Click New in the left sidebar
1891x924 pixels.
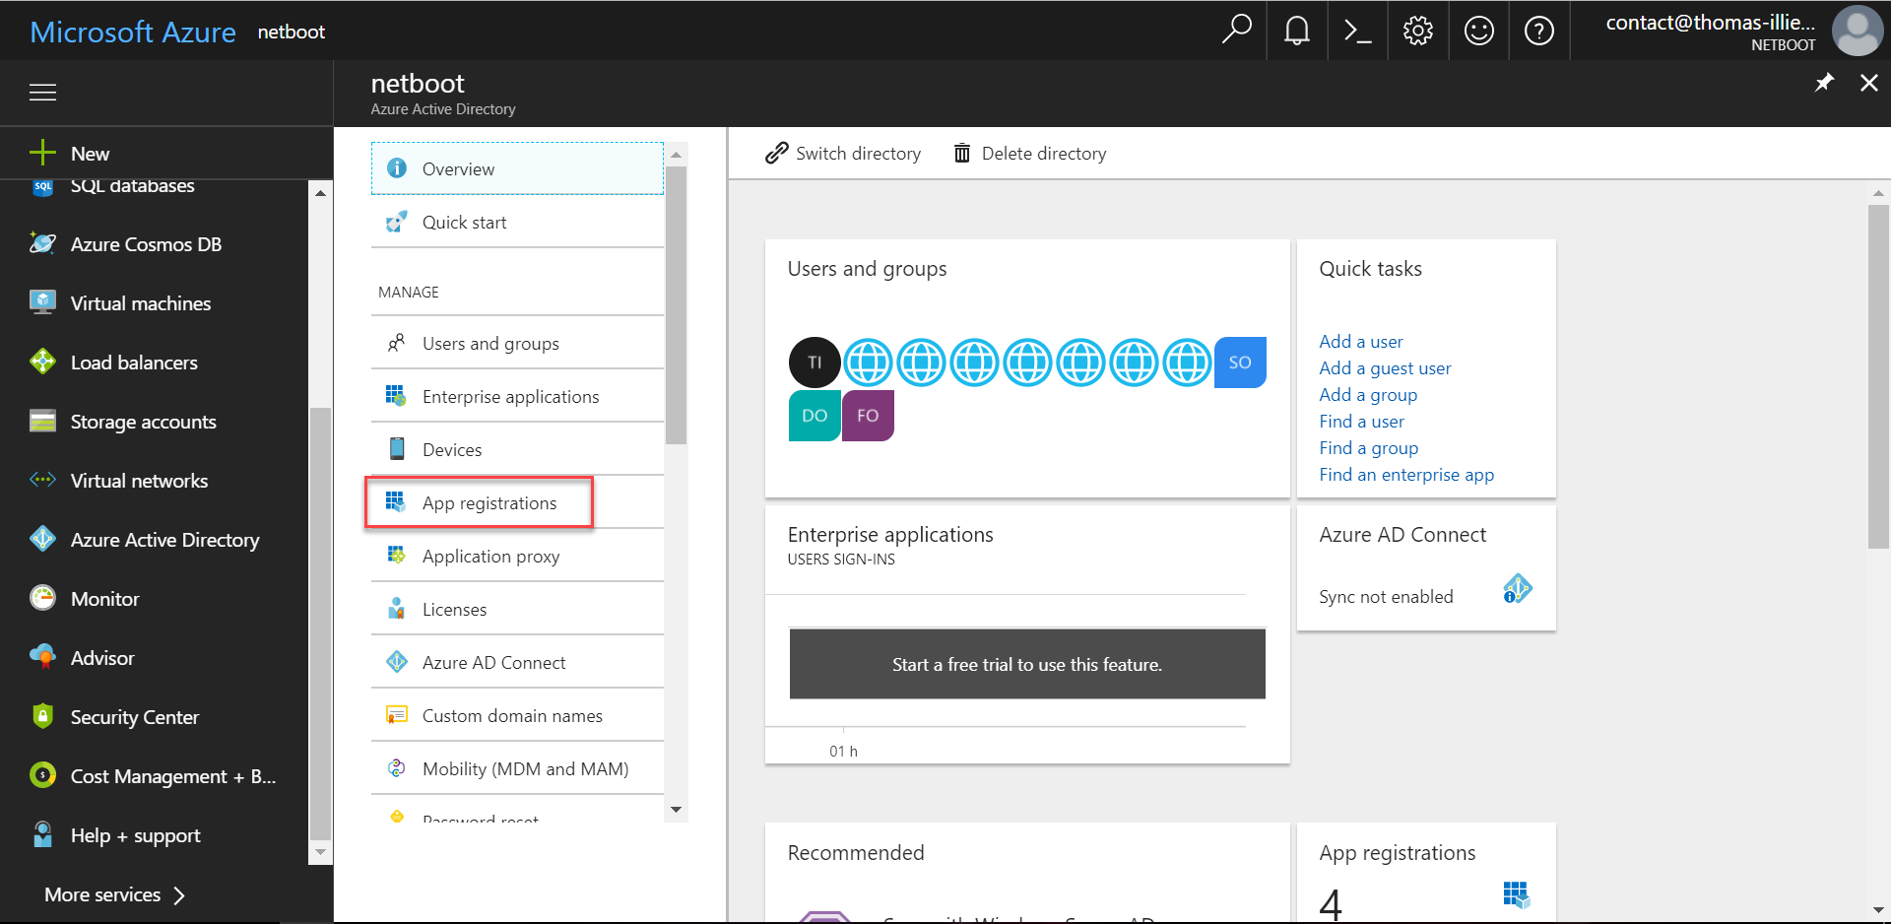click(x=90, y=154)
